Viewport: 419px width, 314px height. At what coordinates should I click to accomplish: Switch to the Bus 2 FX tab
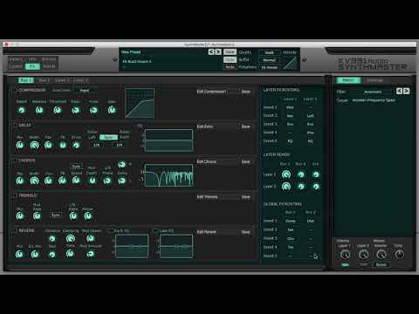click(x=44, y=80)
